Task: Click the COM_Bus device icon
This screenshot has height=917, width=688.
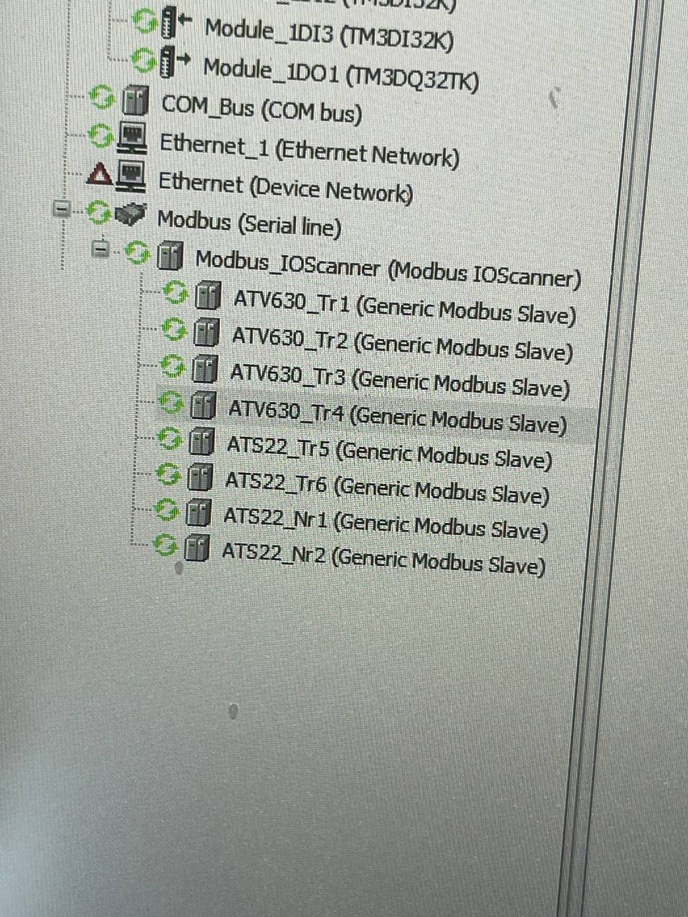Action: click(135, 101)
